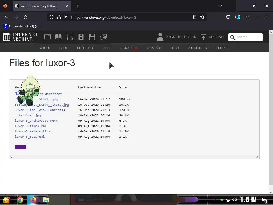Open the BLOG menu item

(64, 48)
